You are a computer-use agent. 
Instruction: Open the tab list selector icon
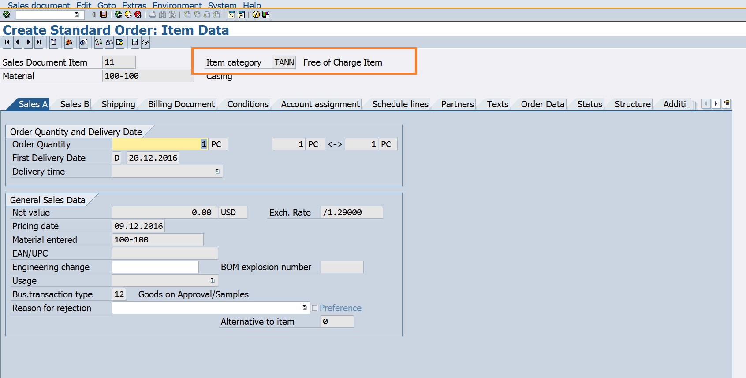click(x=726, y=103)
